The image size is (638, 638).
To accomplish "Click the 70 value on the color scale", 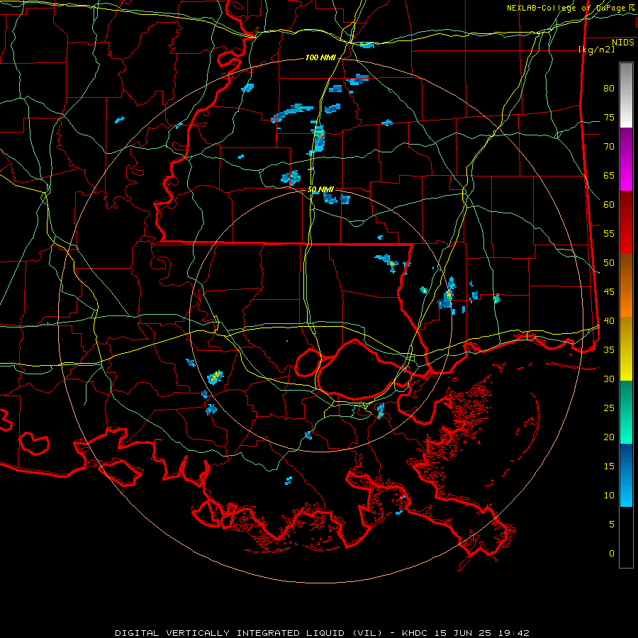I will [609, 147].
